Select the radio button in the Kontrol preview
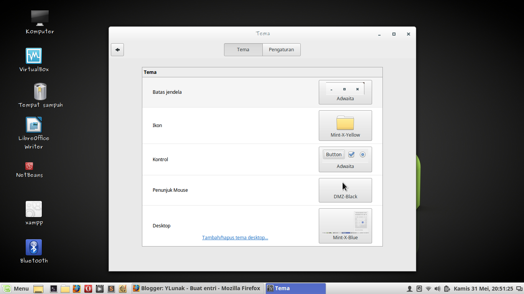The height and width of the screenshot is (294, 524). click(363, 154)
